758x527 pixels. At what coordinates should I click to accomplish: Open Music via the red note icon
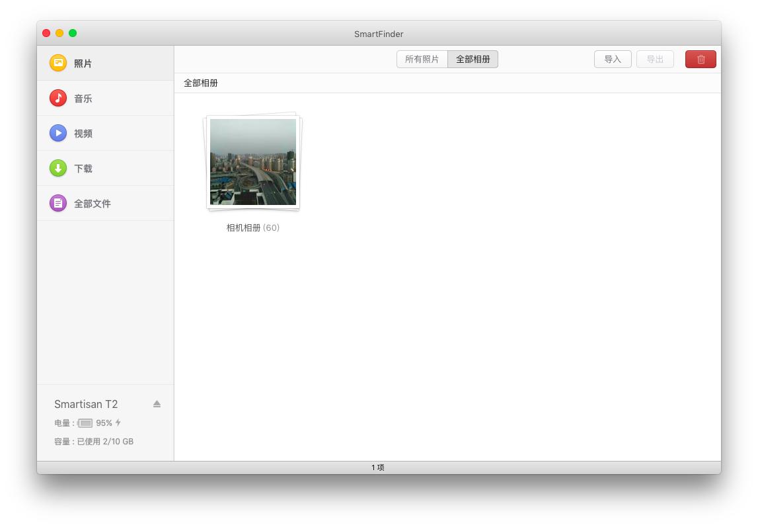(58, 98)
